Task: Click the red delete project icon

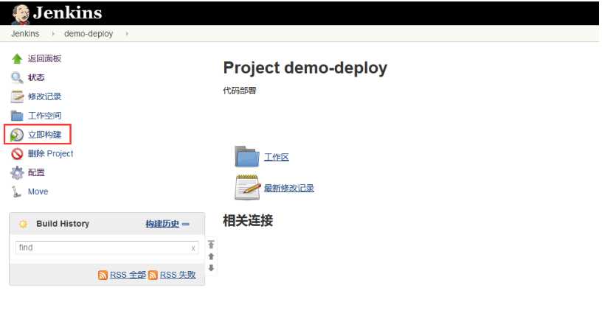Action: 17,154
